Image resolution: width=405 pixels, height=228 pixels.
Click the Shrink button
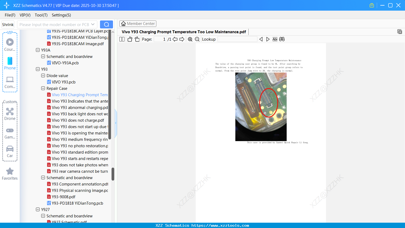[x=8, y=24]
